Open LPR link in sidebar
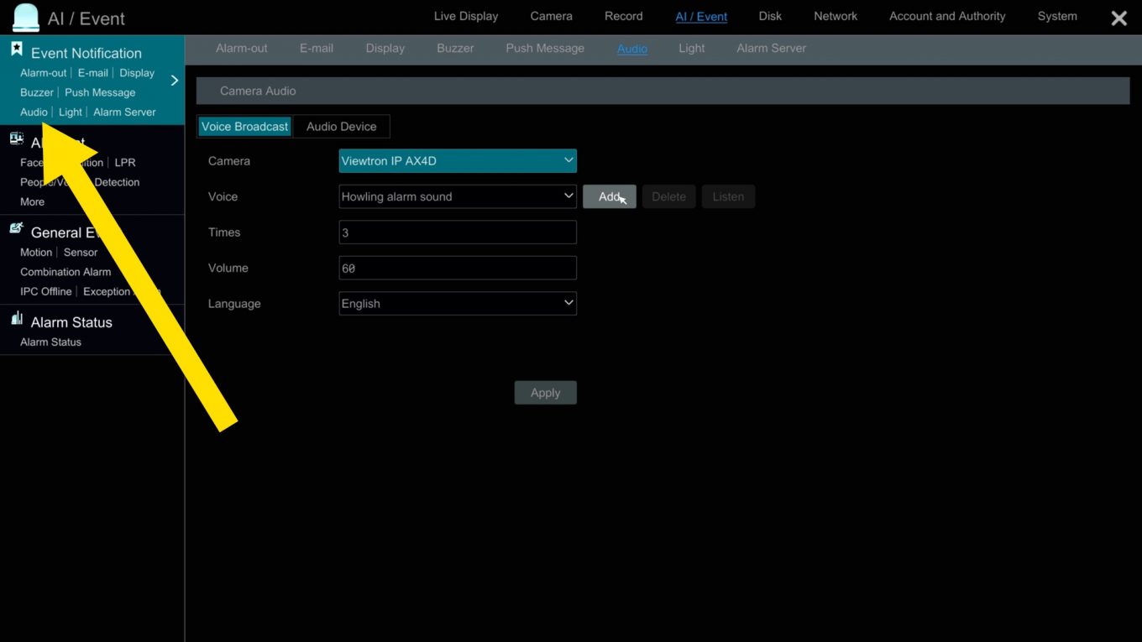The image size is (1142, 642). tap(125, 163)
